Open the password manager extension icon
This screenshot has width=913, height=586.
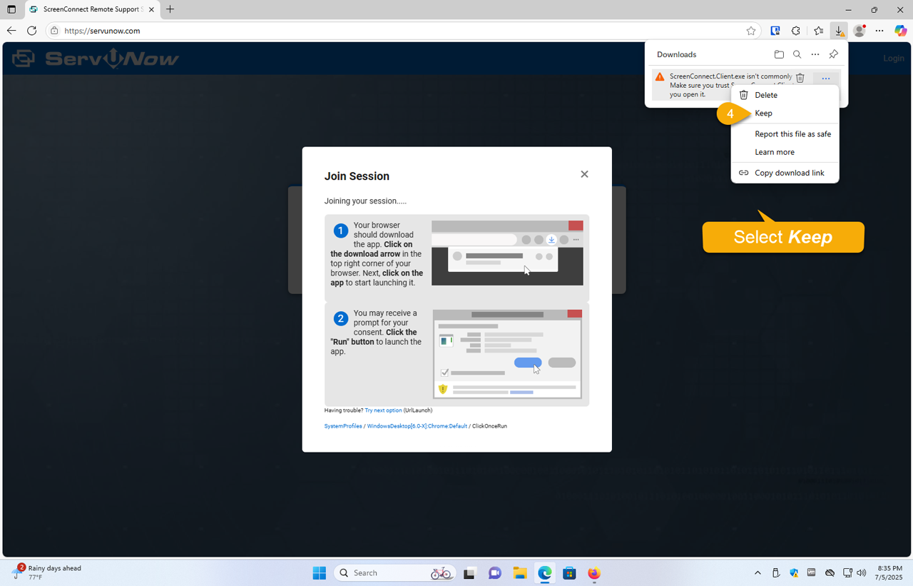[775, 31]
